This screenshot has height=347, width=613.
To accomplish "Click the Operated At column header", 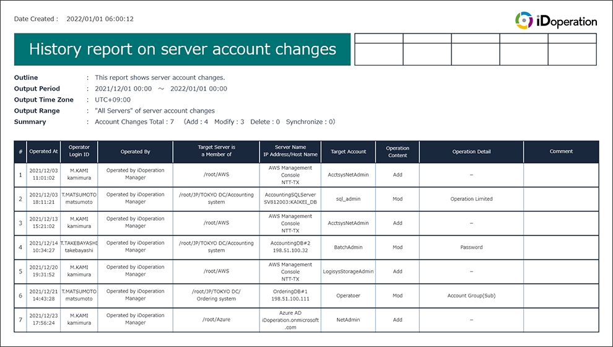I will (44, 152).
